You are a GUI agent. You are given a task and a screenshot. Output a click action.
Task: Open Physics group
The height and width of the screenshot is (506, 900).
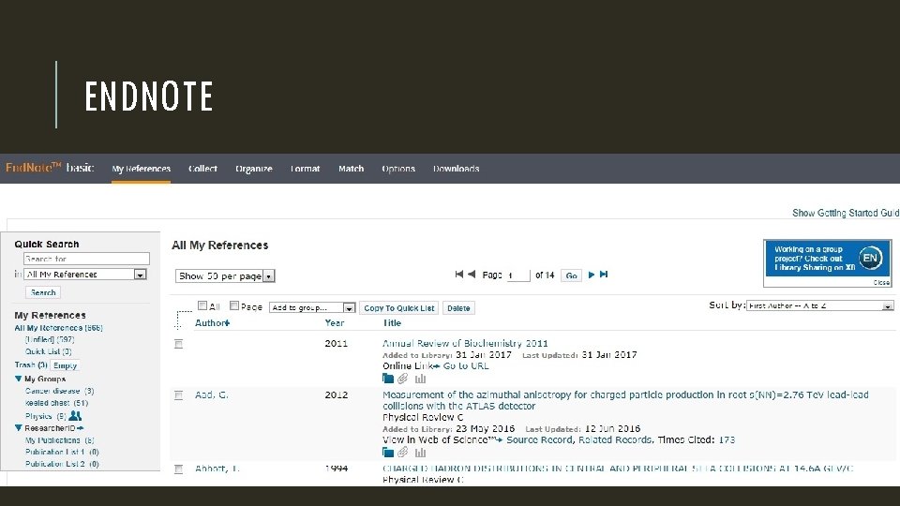(x=45, y=416)
